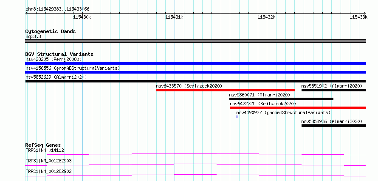Click the nsv5851902 (Almarri2020) label
Screen dimensions: 378x181
[332, 86]
